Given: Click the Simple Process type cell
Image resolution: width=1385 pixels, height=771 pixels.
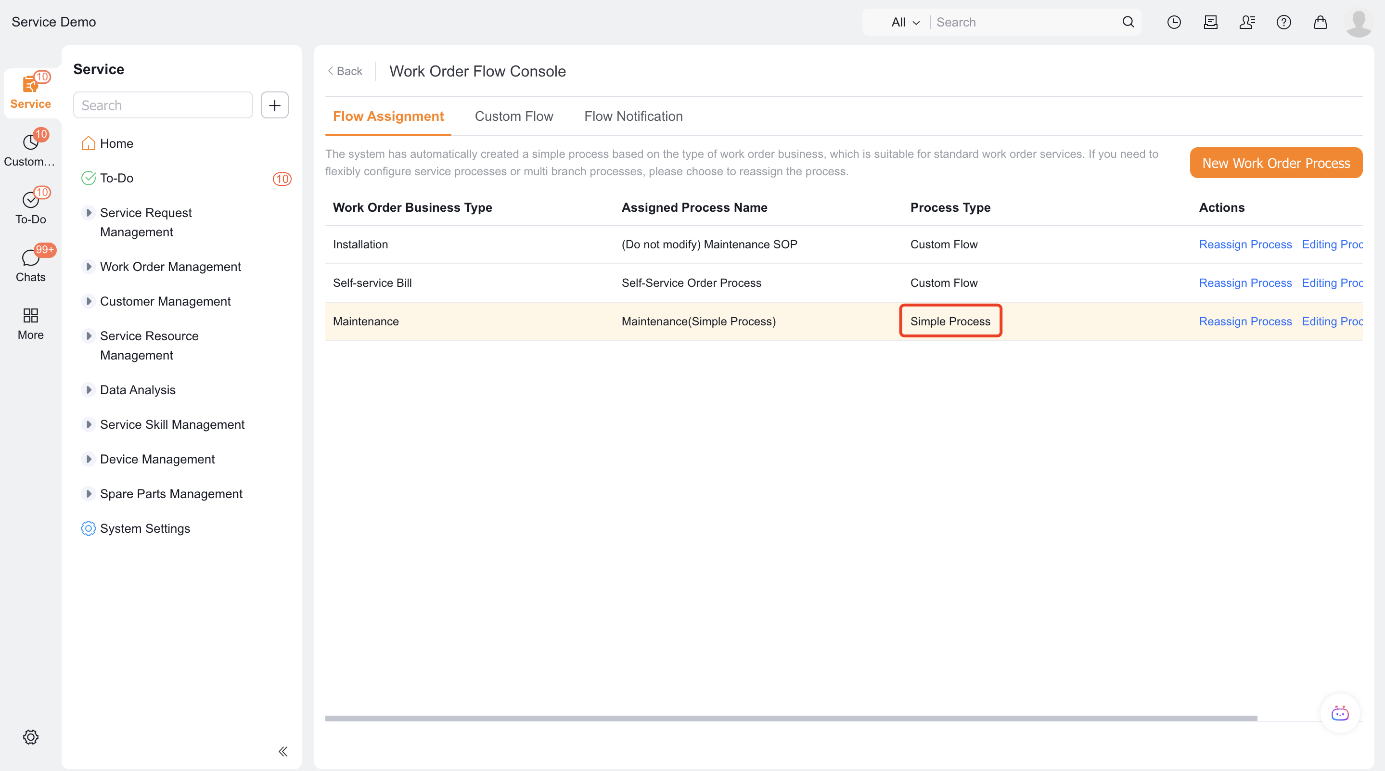Looking at the screenshot, I should point(950,321).
